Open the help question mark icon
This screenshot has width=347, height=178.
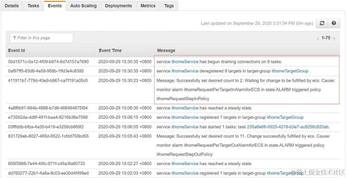tap(334, 23)
